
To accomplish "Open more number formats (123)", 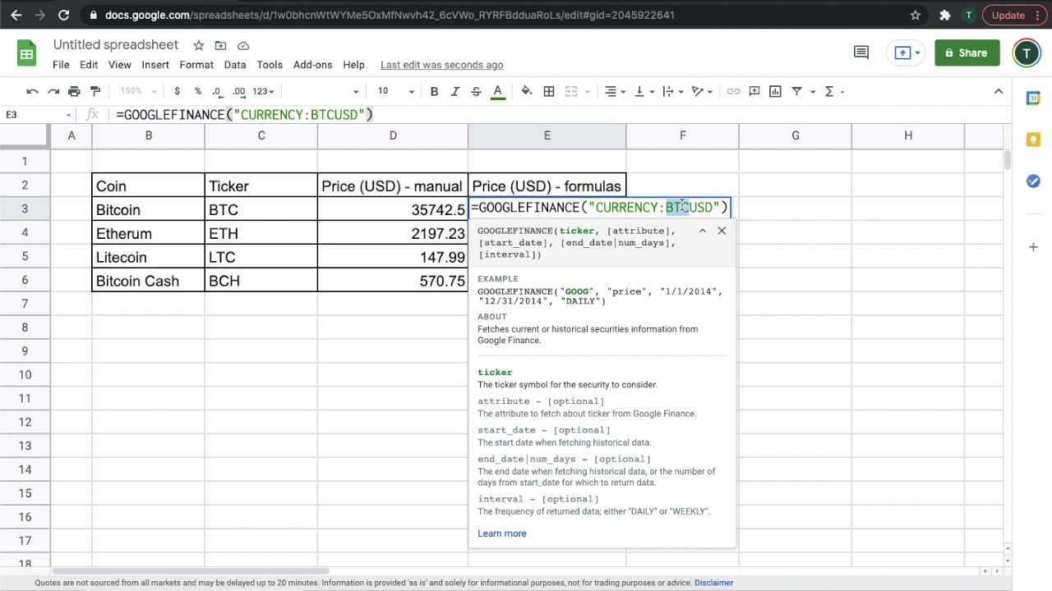I will pos(263,91).
